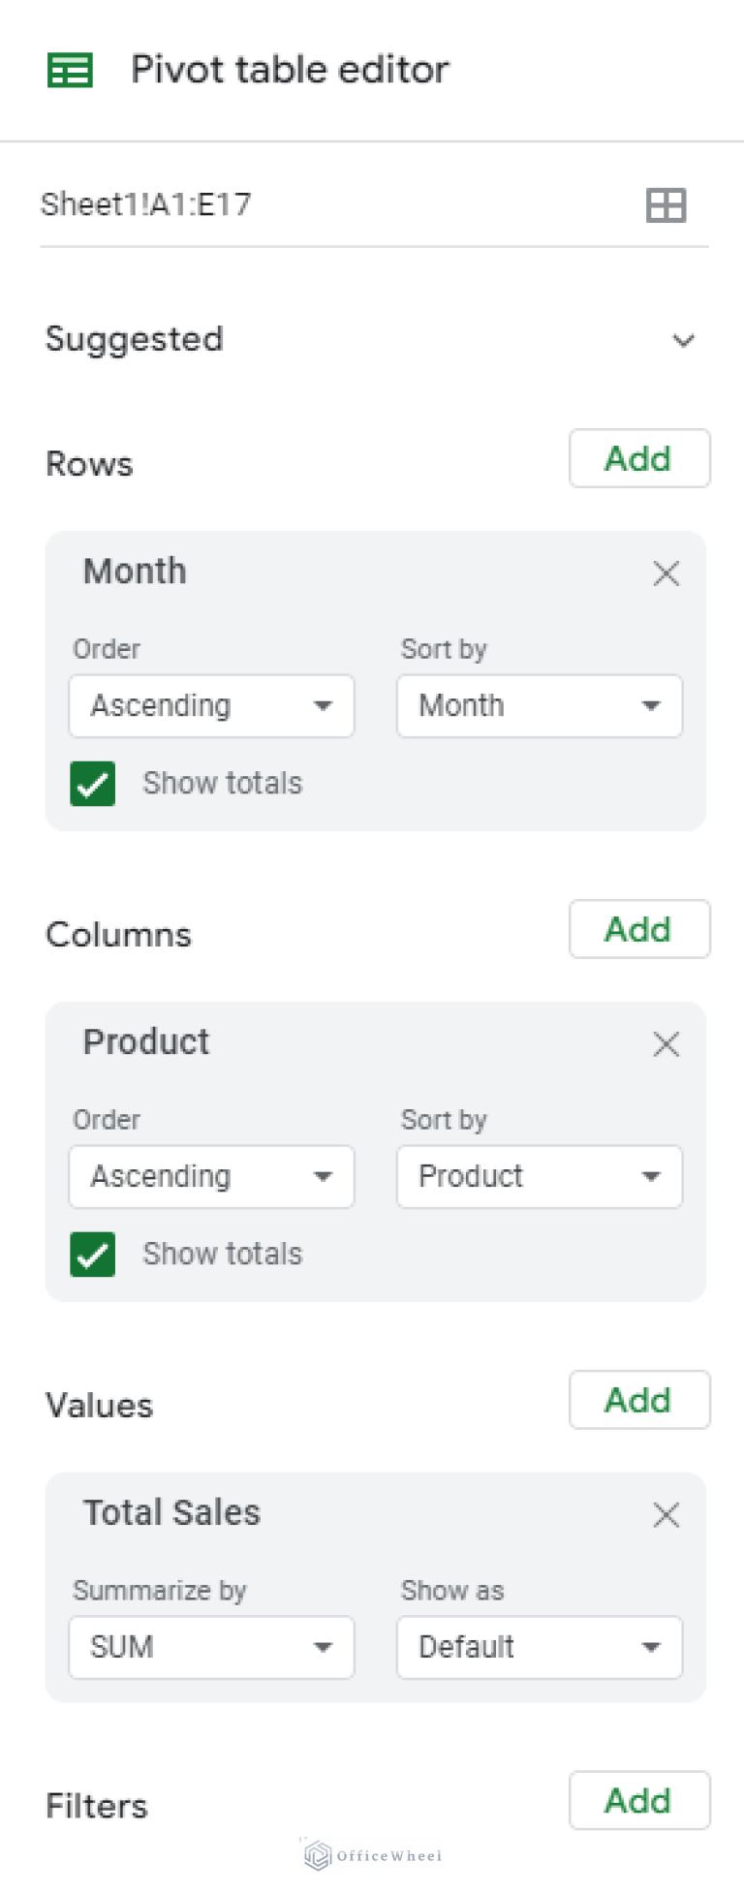Remove the Month row field
Screen dimensions: 744x1893
(666, 574)
